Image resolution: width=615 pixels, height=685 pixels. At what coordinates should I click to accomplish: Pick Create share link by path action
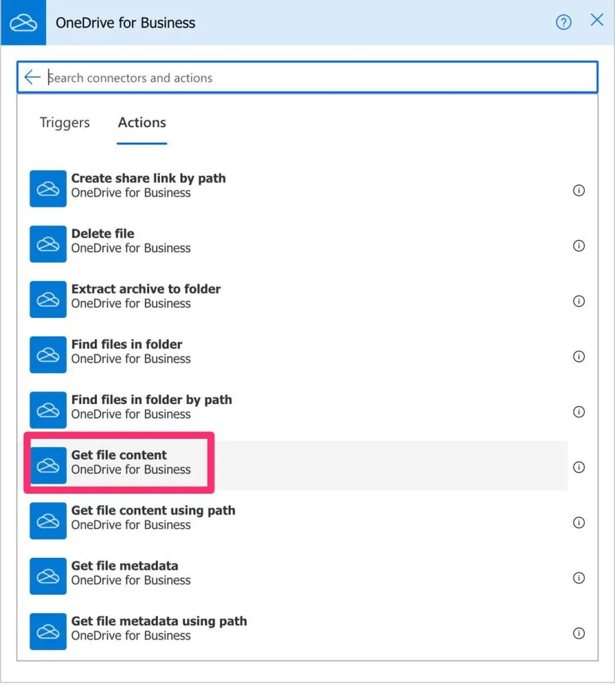(148, 185)
